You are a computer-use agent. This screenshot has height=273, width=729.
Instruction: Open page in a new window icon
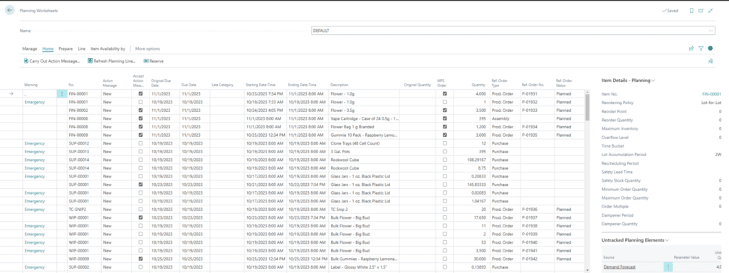point(701,10)
